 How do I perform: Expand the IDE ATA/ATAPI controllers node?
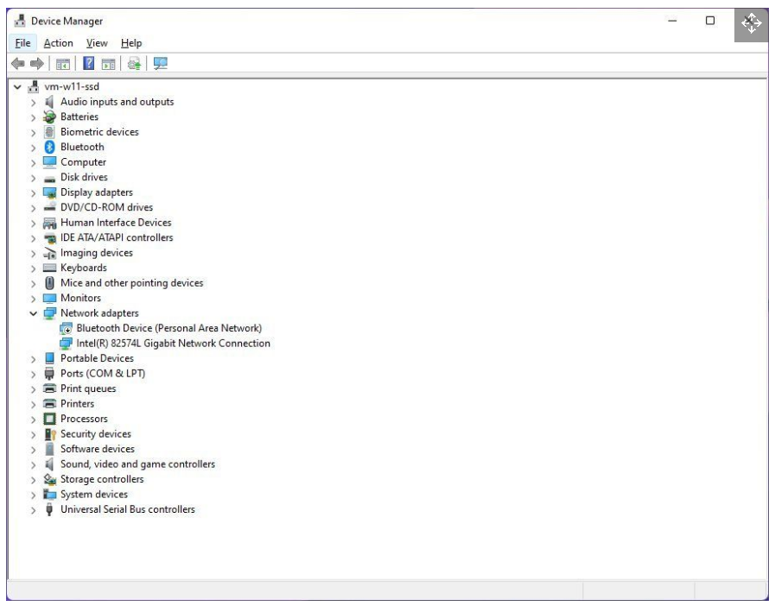33,238
